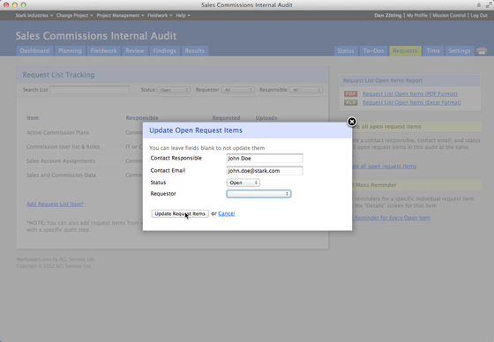Viewport: 494px width, 342px height.
Task: Go to the Review tab
Action: click(x=135, y=51)
